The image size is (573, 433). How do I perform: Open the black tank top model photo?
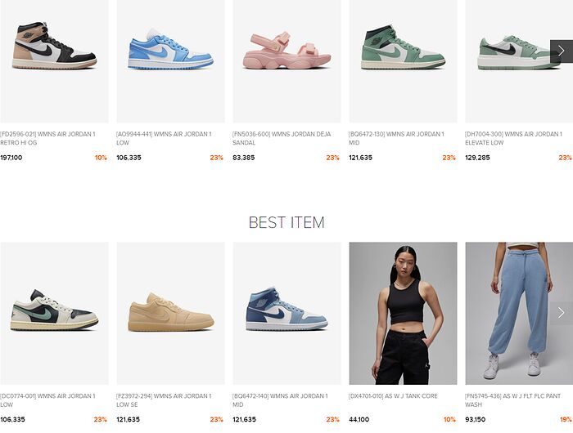coord(403,314)
